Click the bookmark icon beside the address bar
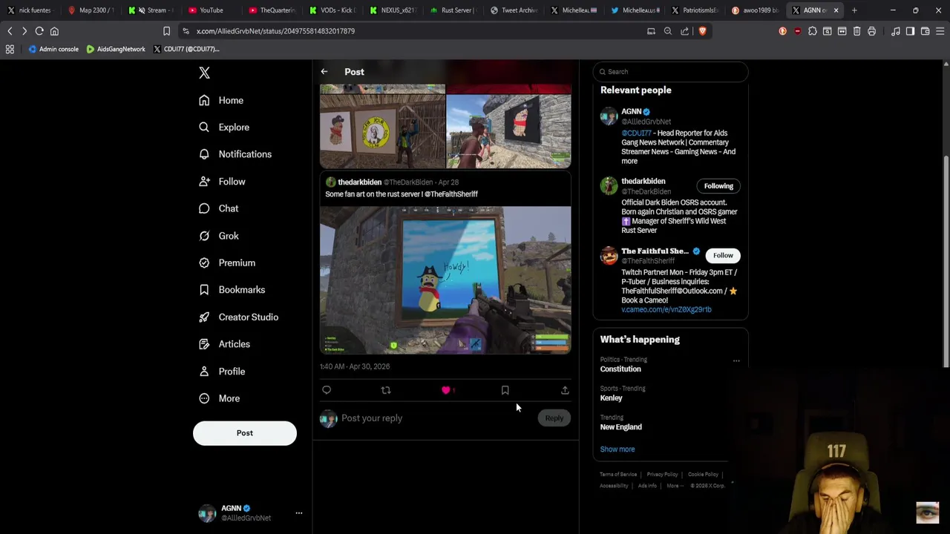950x534 pixels. (x=166, y=31)
